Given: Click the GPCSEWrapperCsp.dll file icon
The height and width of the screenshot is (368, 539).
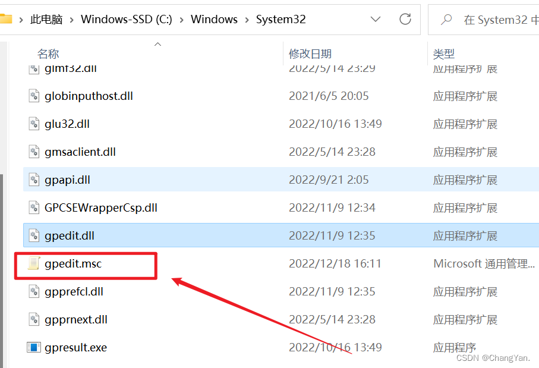Looking at the screenshot, I should pyautogui.click(x=34, y=207).
